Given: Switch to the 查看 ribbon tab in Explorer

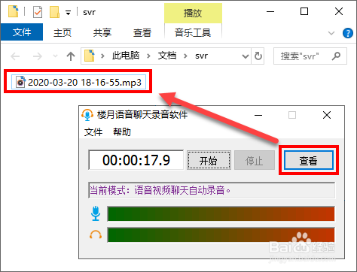Looking at the screenshot, I should (x=142, y=32).
